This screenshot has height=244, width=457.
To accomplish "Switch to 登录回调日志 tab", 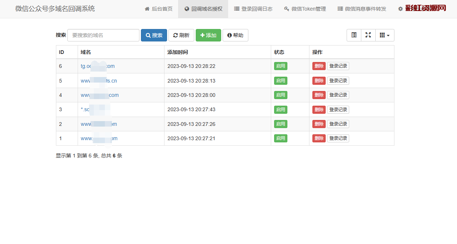I will point(253,9).
